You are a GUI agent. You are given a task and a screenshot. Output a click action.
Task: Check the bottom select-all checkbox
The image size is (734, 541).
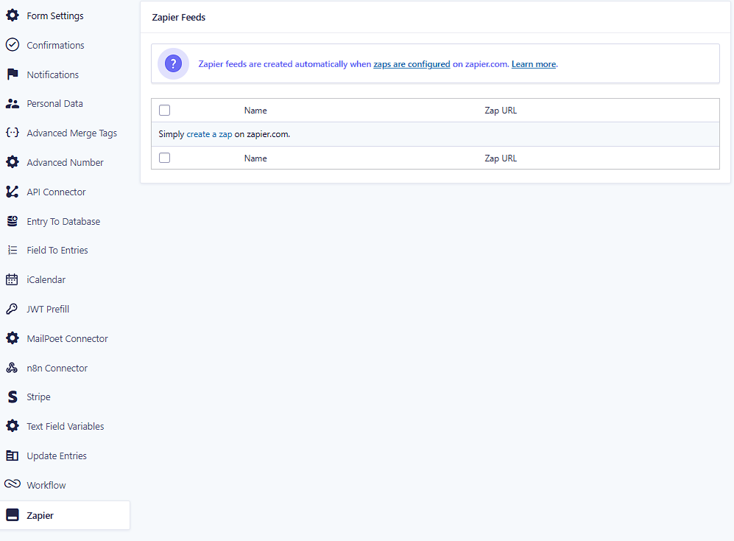[x=164, y=157]
